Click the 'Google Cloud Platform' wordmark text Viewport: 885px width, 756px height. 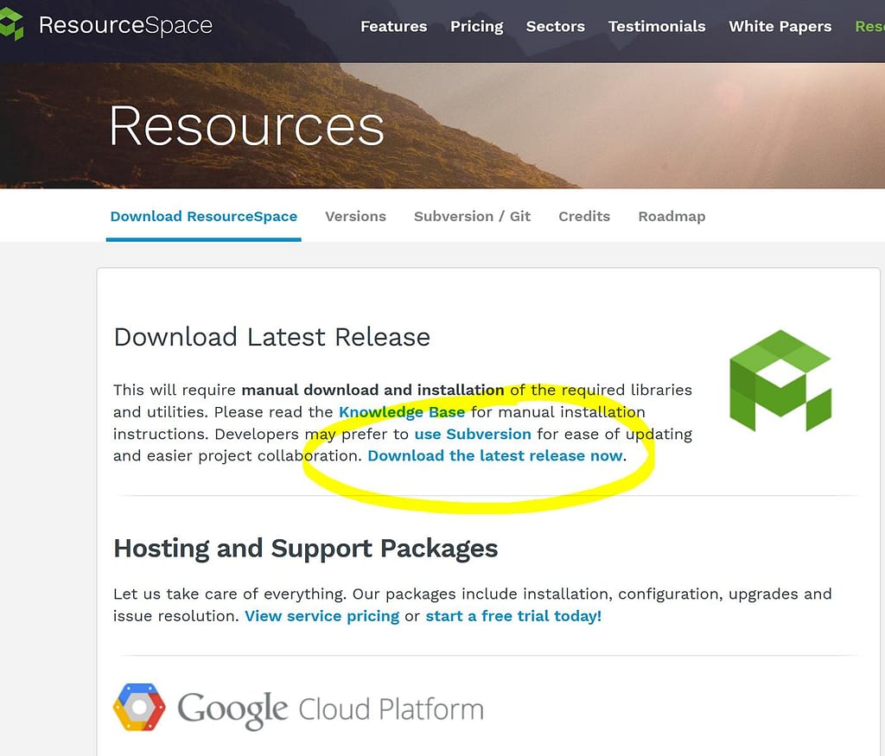(331, 709)
